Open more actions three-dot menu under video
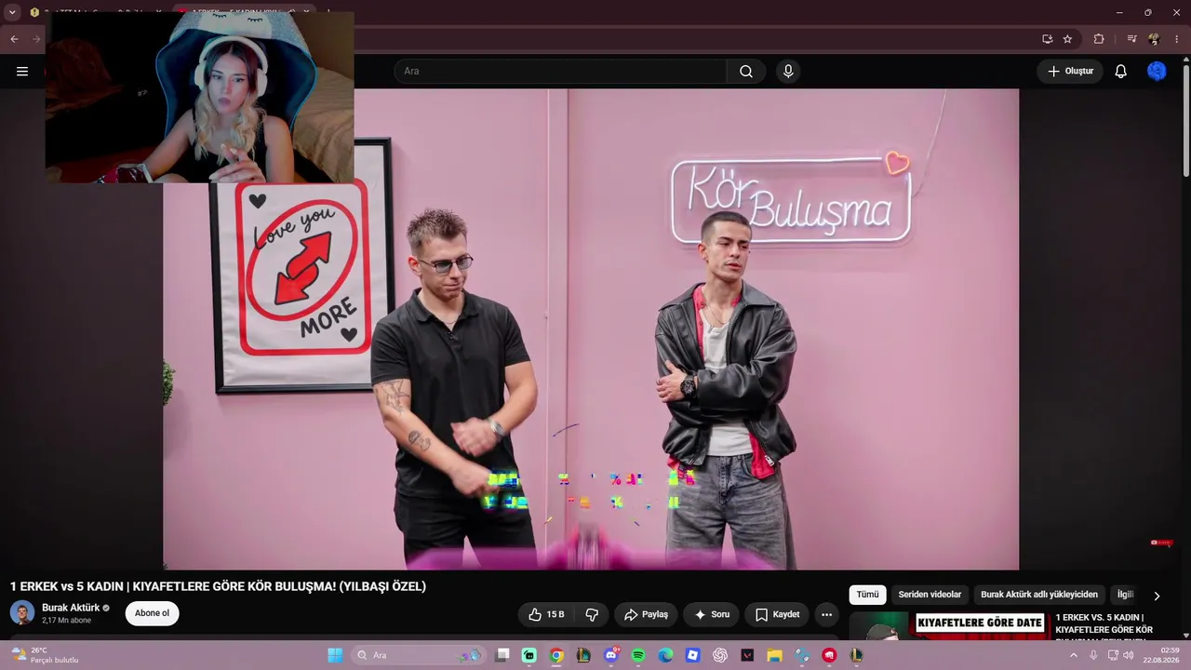This screenshot has width=1191, height=670. click(x=826, y=614)
